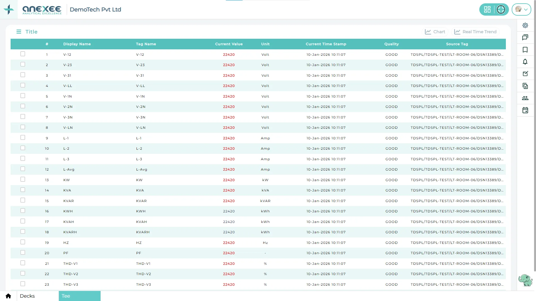Open the settings gear in the right sidebar
This screenshot has width=536, height=301.
[525, 25]
